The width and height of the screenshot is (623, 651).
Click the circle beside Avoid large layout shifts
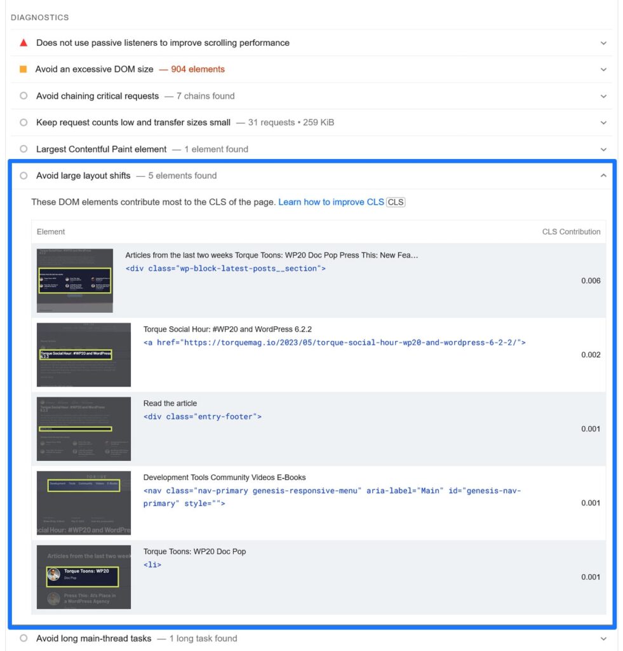point(23,175)
